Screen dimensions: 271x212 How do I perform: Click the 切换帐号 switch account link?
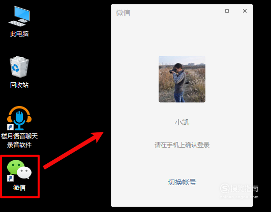(182, 182)
